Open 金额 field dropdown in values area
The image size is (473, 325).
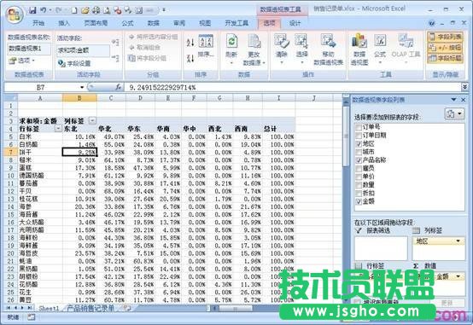[x=458, y=276]
